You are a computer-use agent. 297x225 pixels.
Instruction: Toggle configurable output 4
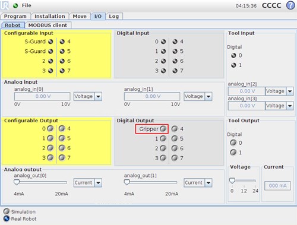[x=62, y=128]
